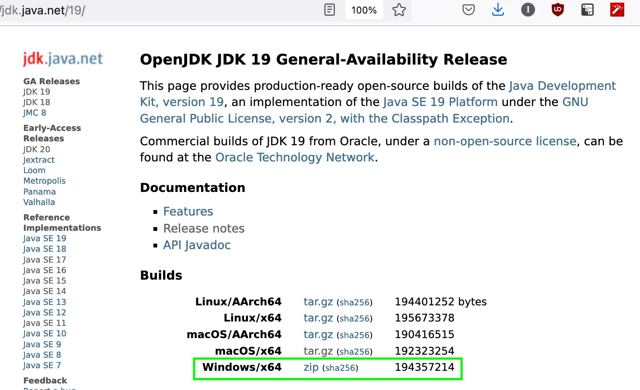Viewport: 640px width, 390px height.
Task: Open Java SE 14 reference implementation
Action: (45, 291)
